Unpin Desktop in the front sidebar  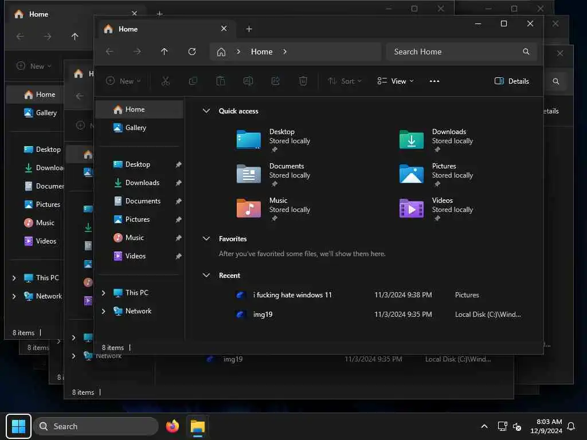179,164
